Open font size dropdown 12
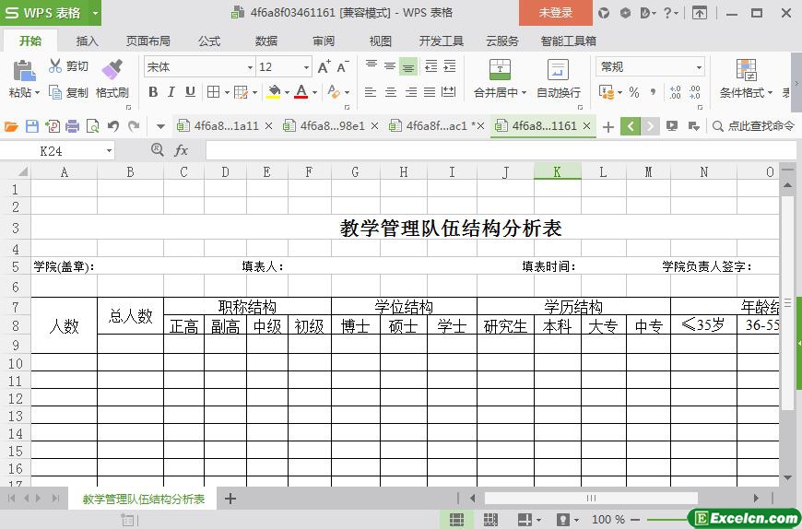Viewport: 802px width, 529px height. pyautogui.click(x=306, y=67)
